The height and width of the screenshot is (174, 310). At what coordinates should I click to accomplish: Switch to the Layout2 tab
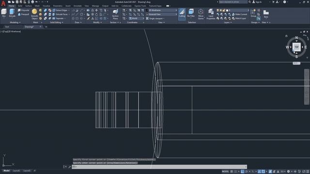(27, 171)
